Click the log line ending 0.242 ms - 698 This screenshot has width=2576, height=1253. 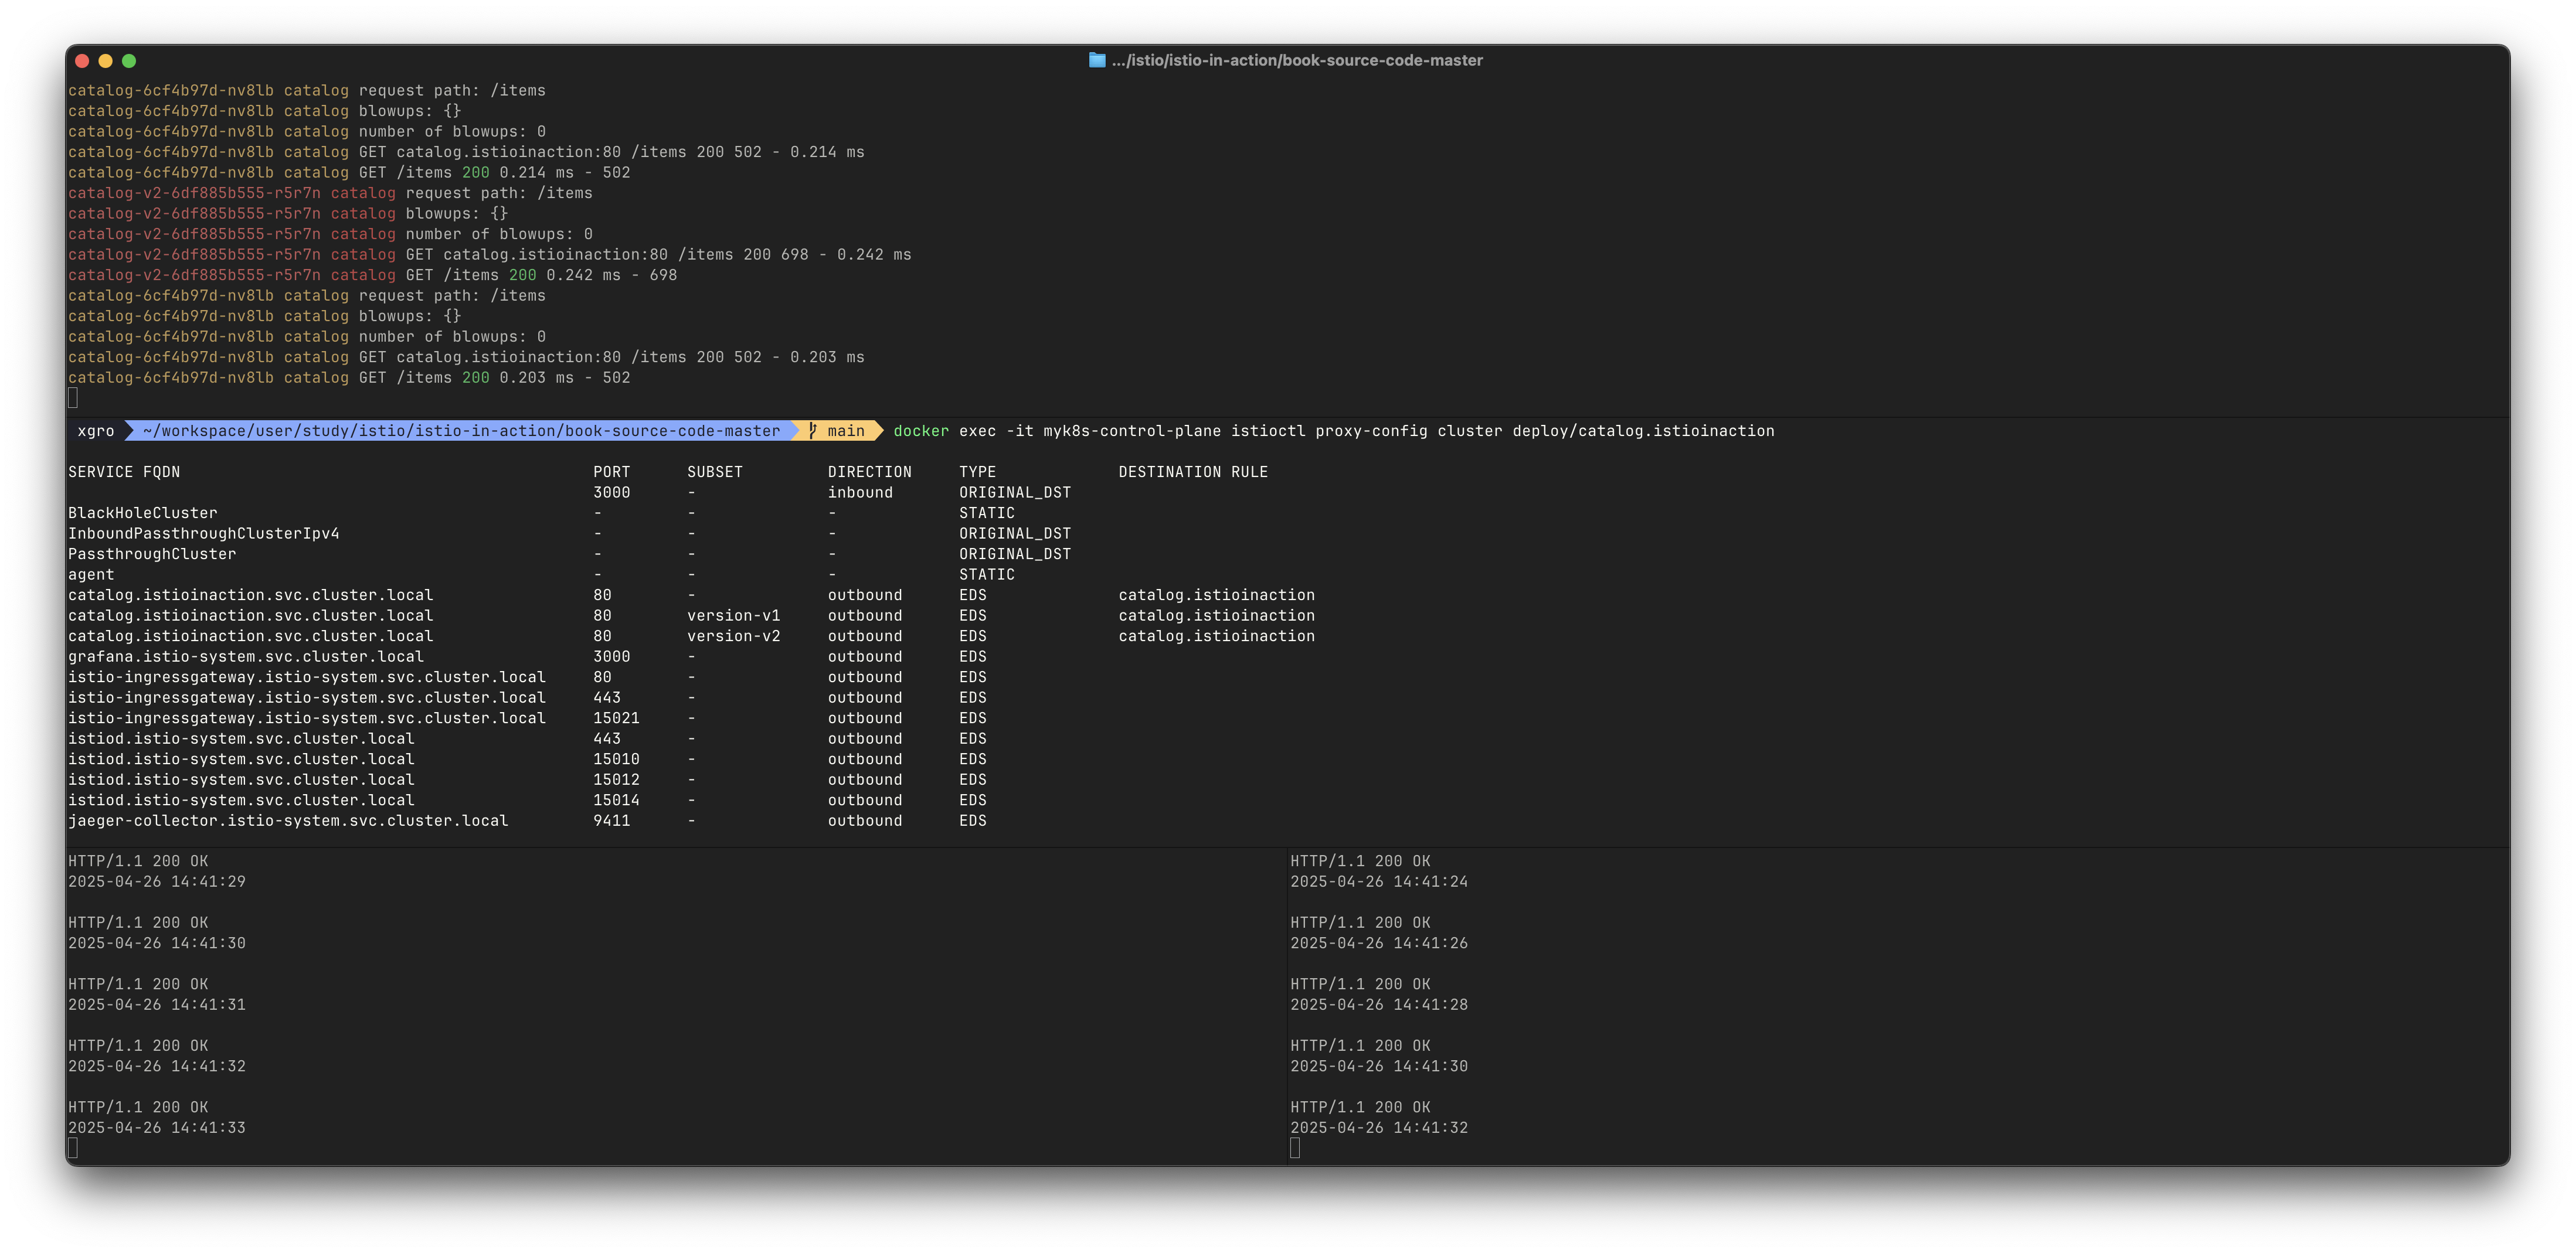click(x=372, y=275)
